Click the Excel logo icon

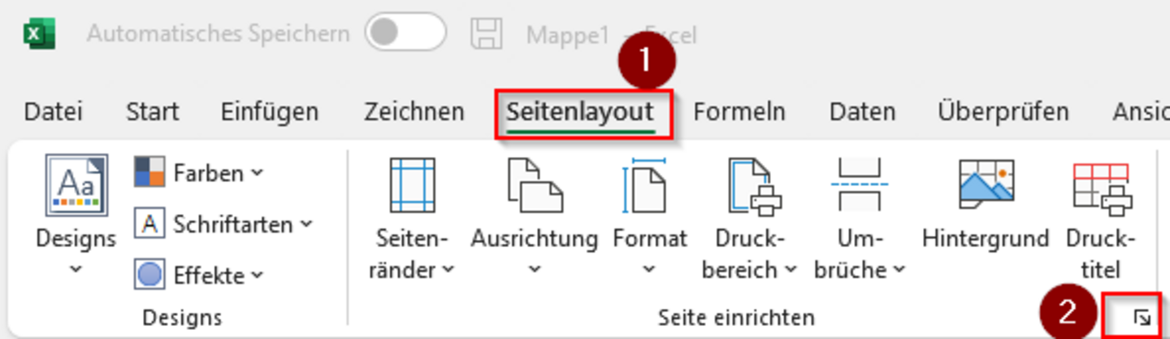39,34
